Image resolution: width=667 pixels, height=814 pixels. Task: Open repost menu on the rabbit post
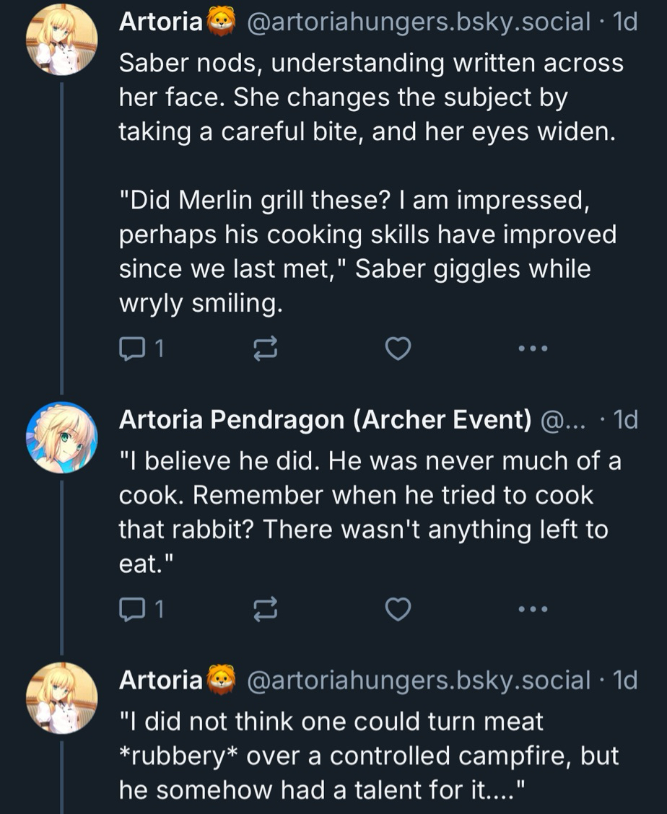[x=265, y=610]
